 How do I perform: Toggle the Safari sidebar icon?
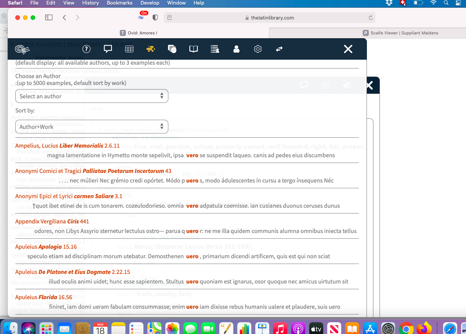click(x=49, y=17)
